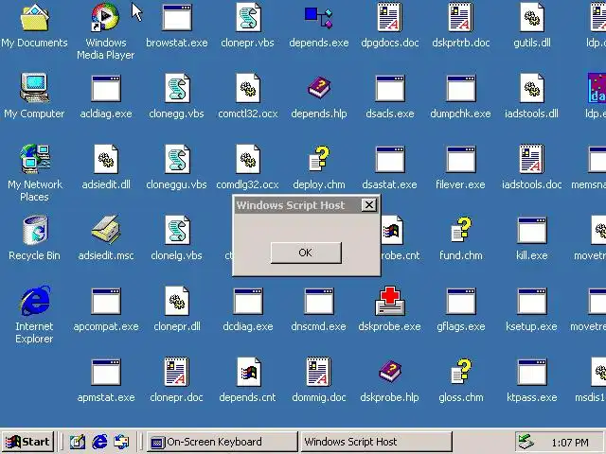Click the network tray icon
Viewport: 606px width, 454px height.
point(526,442)
